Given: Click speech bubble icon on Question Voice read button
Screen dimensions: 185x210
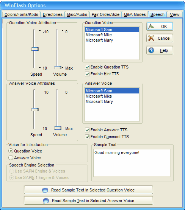Looking at the screenshot, I should 45,190.
